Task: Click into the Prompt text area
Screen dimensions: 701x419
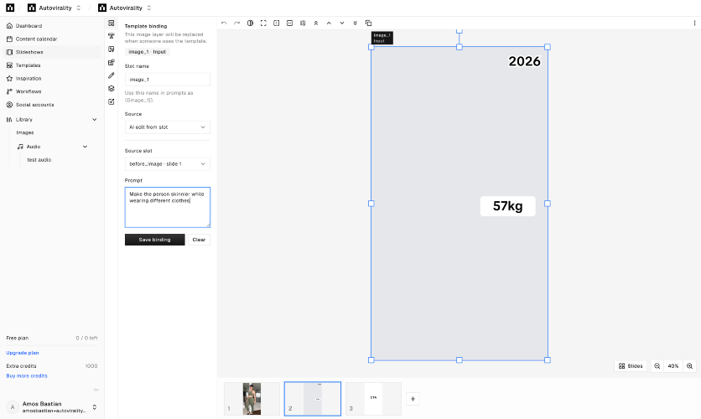Action: [x=167, y=207]
